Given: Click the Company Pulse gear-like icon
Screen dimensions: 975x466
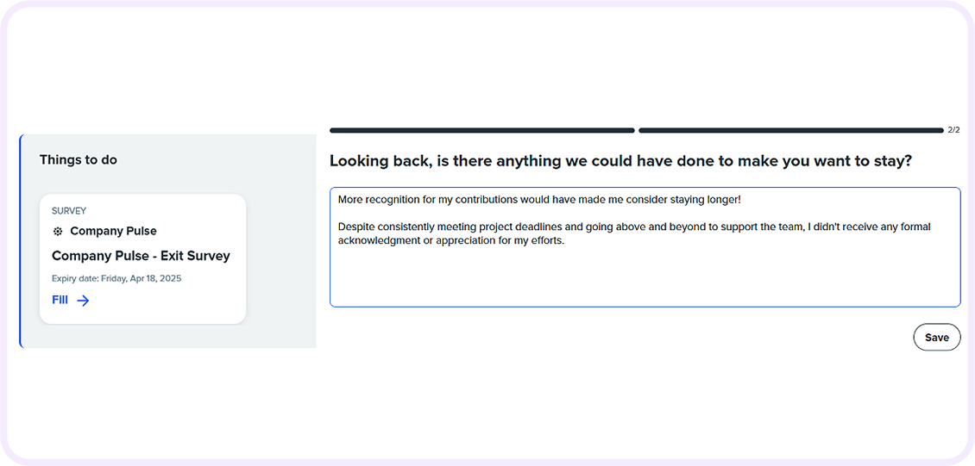Looking at the screenshot, I should tap(58, 232).
